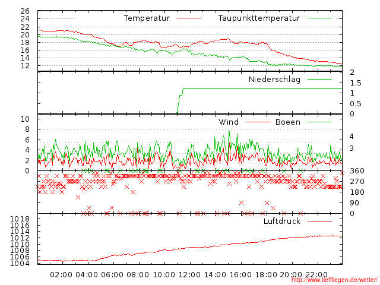Click the 0.5 precipitation axis value
The width and height of the screenshot is (380, 285).
(x=356, y=104)
